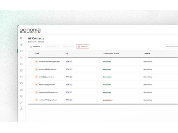This screenshot has width=178, height=133.
Task: Click the avatar of the Unsubscribed contact
Action: pos(36,100)
